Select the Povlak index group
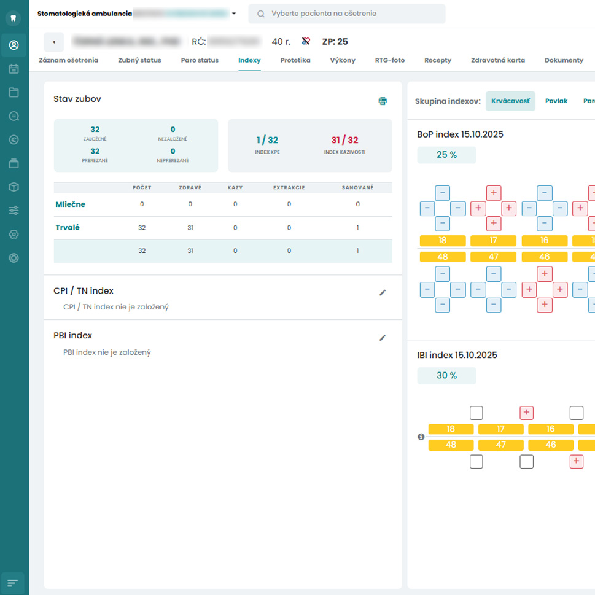The image size is (595, 595). 556,101
